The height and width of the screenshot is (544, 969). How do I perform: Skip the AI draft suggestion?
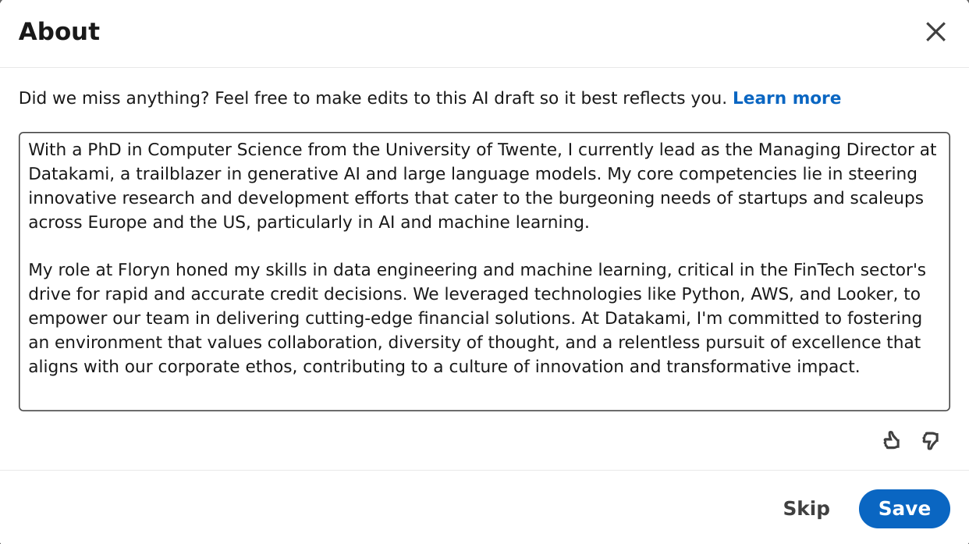tap(806, 509)
